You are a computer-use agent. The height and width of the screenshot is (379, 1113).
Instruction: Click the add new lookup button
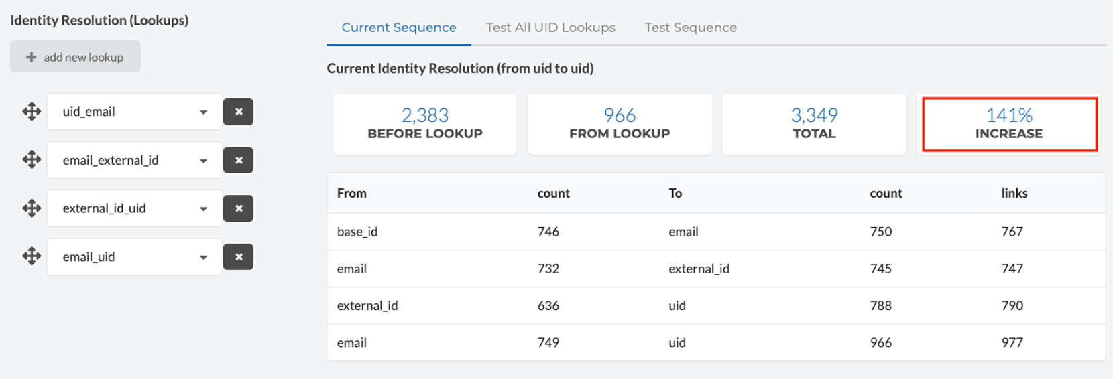tap(75, 57)
